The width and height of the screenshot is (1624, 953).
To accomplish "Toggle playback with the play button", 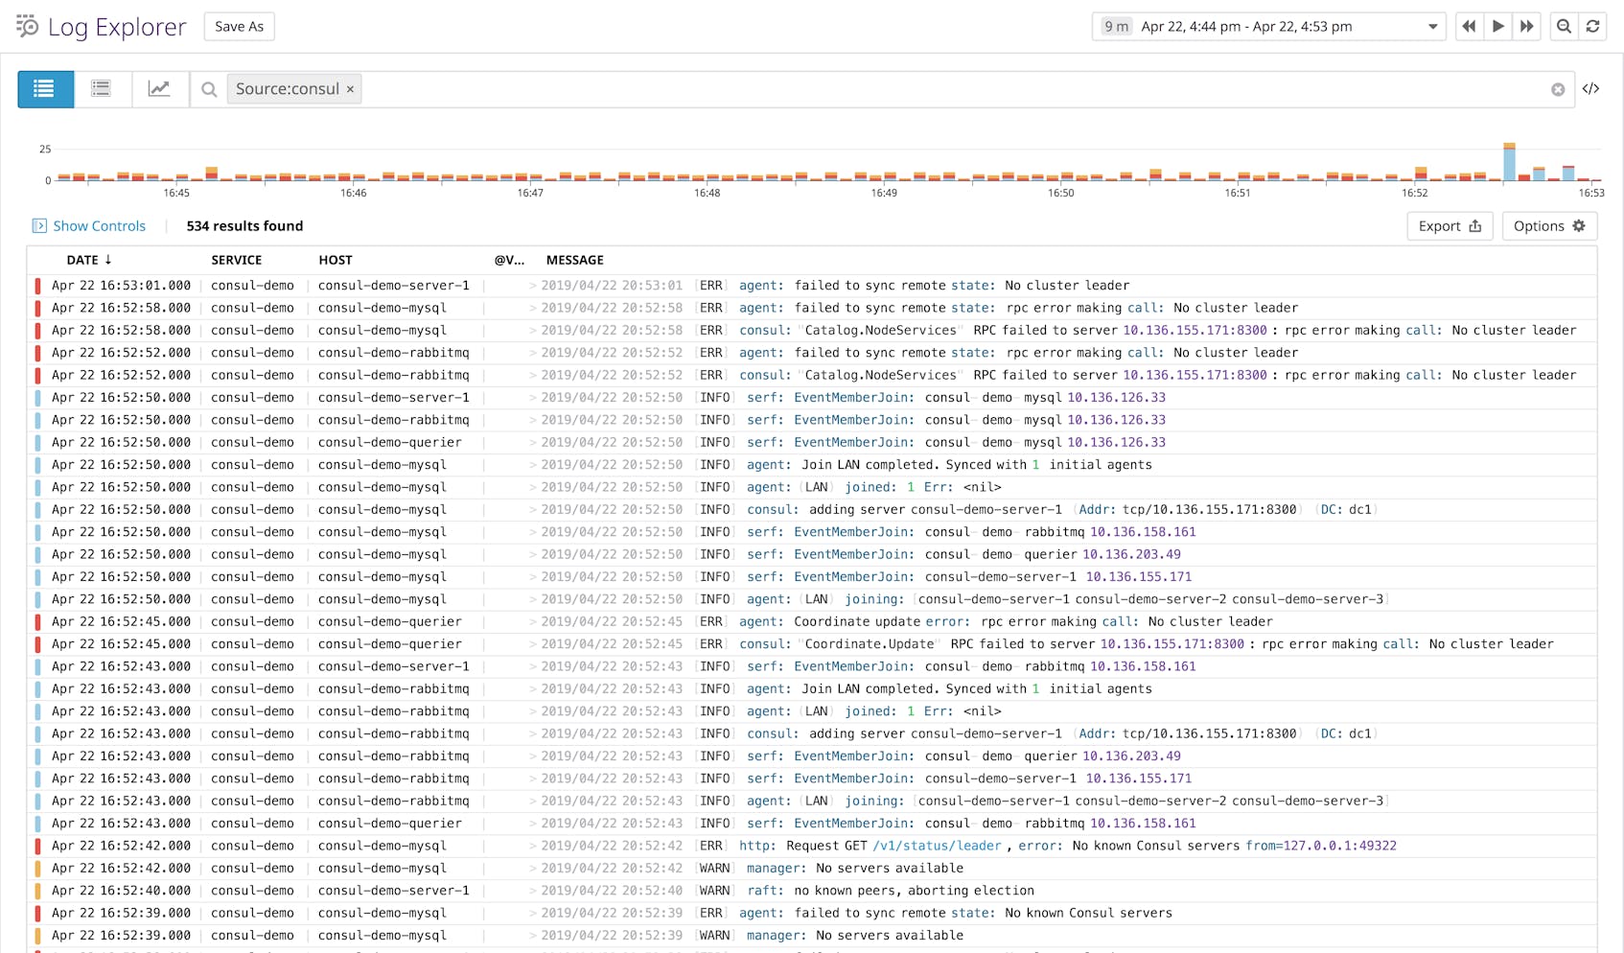I will (1497, 26).
